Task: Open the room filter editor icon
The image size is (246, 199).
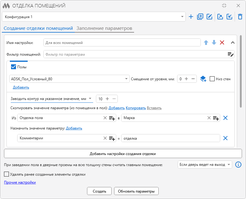Action: [231, 54]
